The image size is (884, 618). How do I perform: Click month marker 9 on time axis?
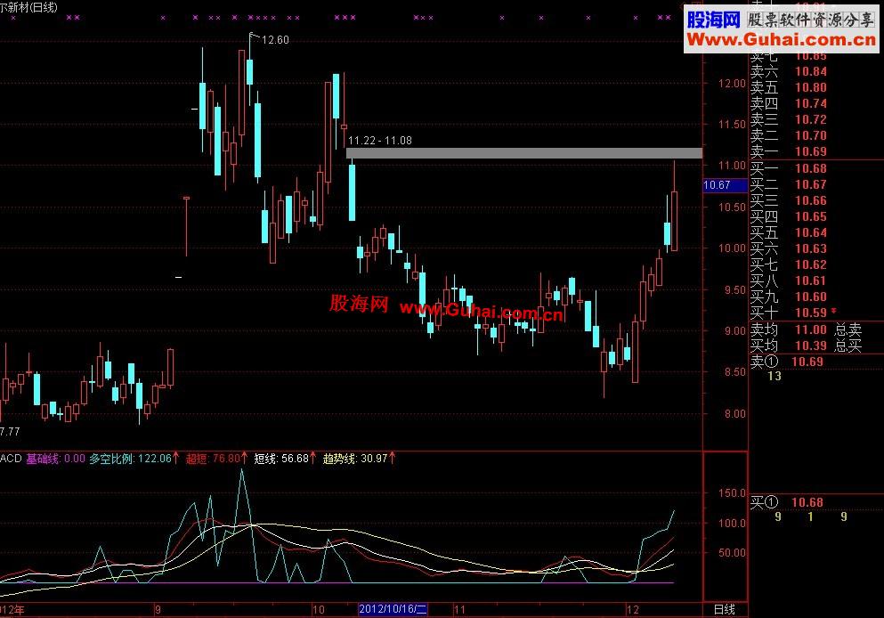[x=158, y=610]
